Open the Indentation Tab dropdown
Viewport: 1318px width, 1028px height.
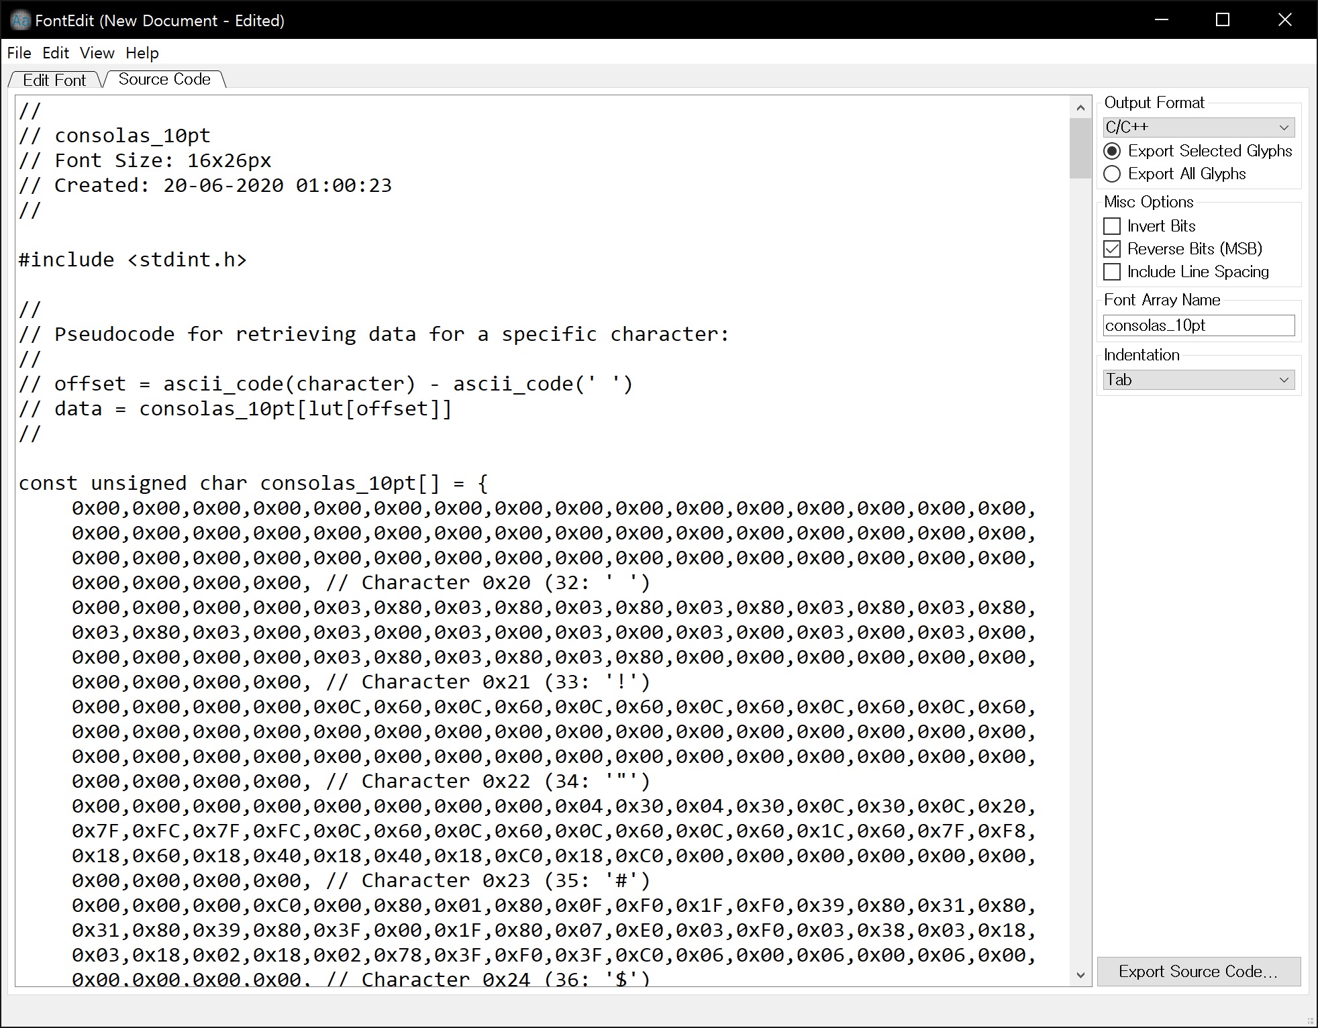pyautogui.click(x=1199, y=380)
